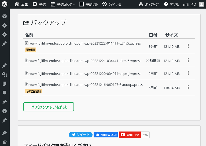This screenshot has height=146, width=206.
Task: Open スケジュール from the admin bar
Action: (x=112, y=4)
